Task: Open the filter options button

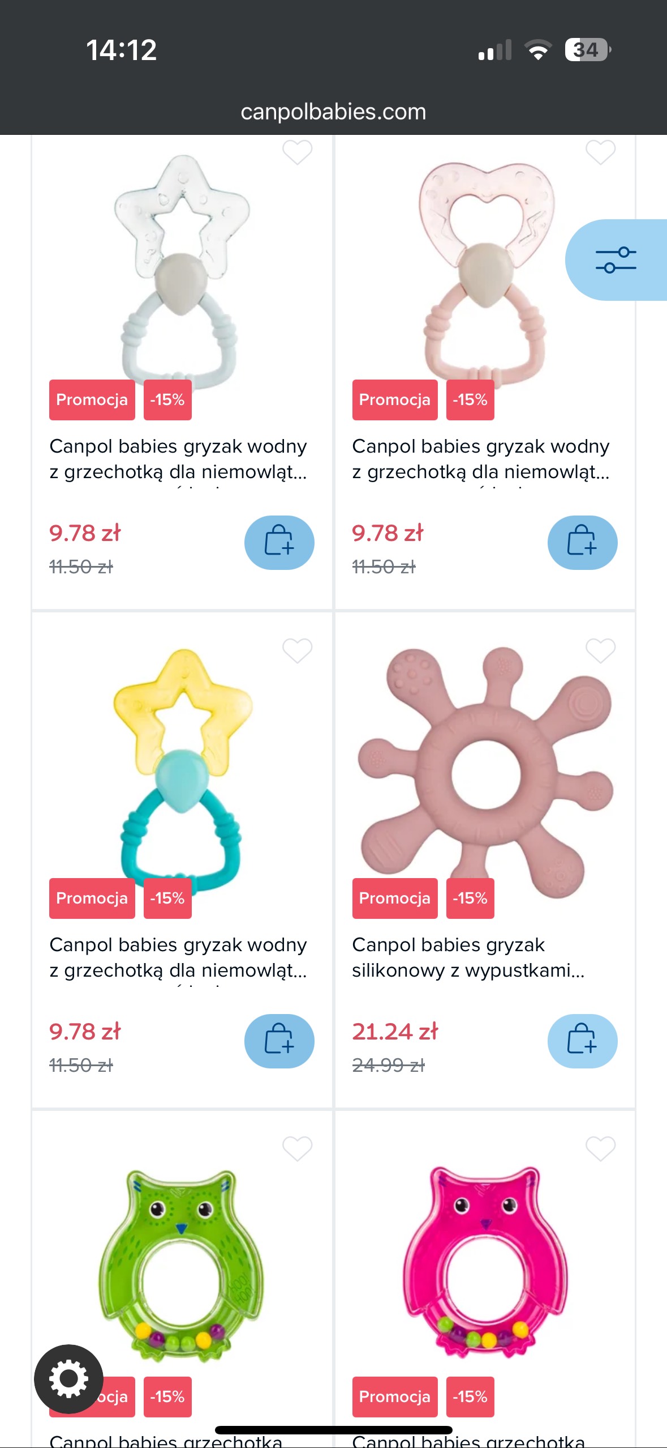Action: click(616, 260)
